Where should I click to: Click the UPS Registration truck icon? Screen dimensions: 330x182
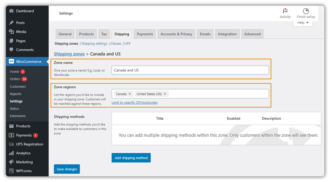click(11, 144)
